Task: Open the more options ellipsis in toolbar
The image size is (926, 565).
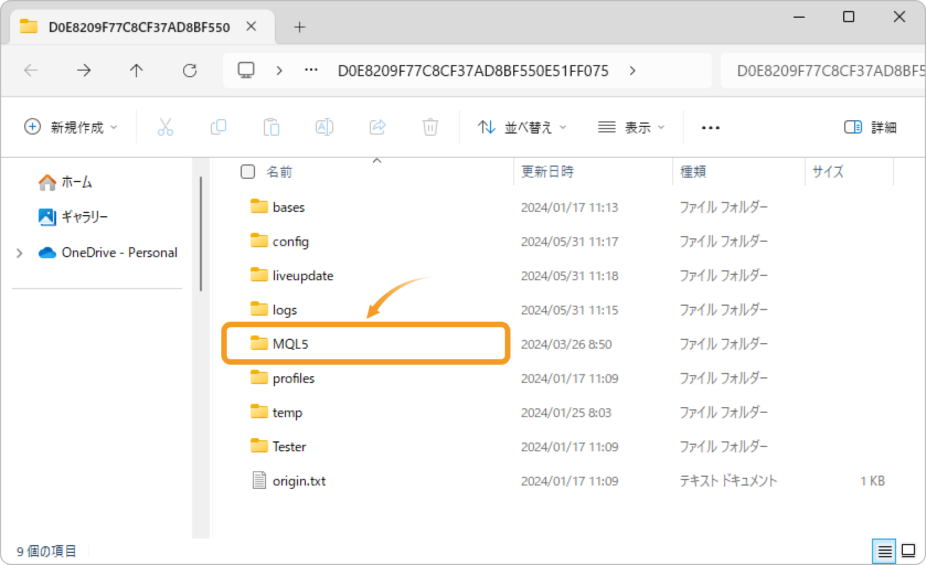Action: pyautogui.click(x=710, y=127)
